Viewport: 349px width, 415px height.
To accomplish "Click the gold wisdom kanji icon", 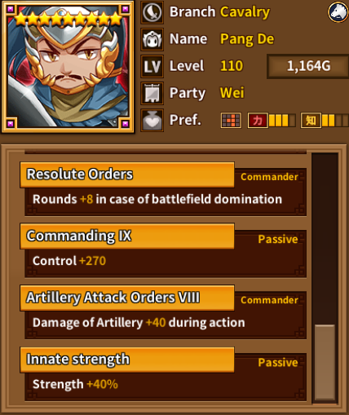I will [311, 121].
